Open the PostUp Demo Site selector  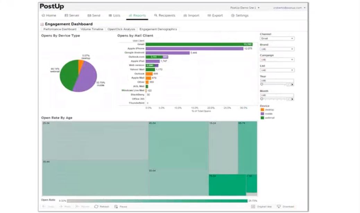[x=245, y=8]
